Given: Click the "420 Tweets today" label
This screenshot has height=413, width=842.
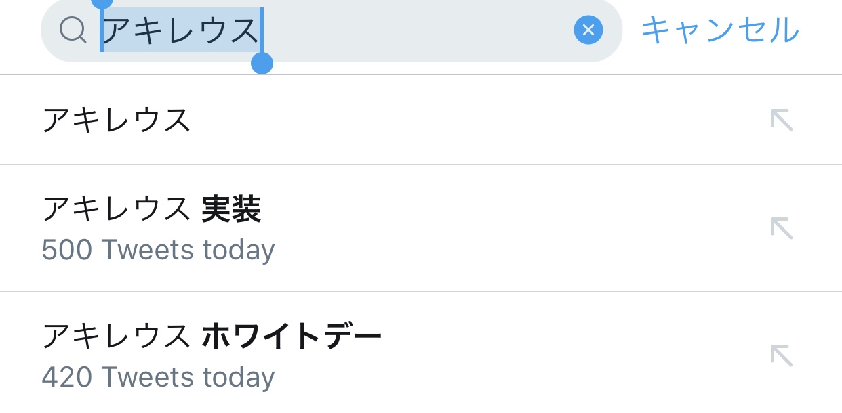Looking at the screenshot, I should (158, 377).
